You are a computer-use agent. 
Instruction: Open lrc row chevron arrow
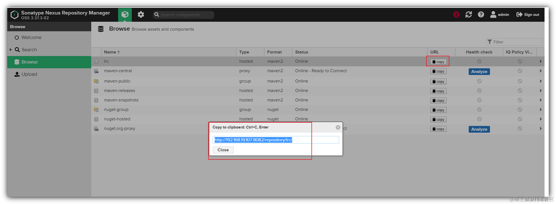click(540, 61)
